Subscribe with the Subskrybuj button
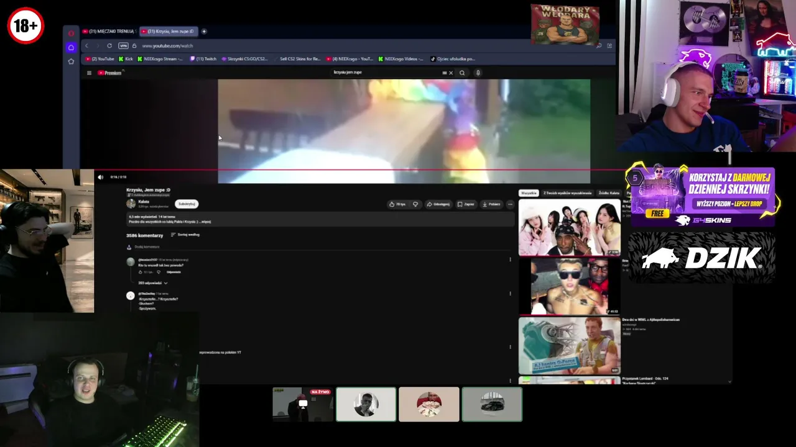Screen dimensions: 796x447 [x=187, y=204]
